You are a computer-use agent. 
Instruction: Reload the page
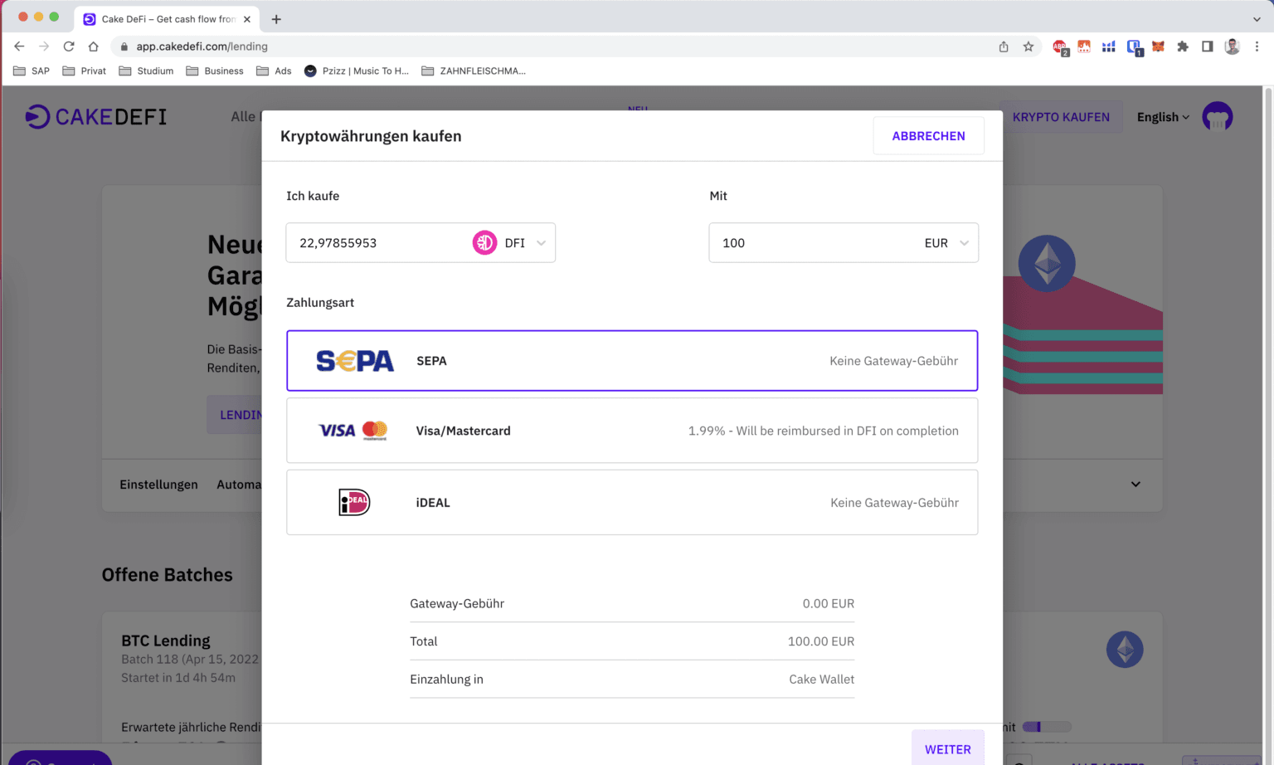pos(69,46)
